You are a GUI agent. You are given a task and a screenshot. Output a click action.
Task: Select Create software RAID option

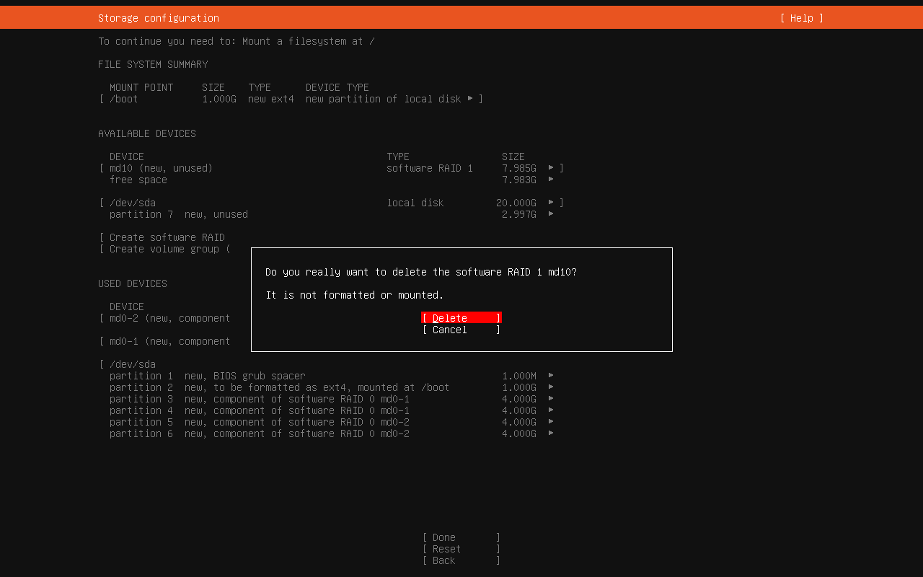[x=167, y=237]
